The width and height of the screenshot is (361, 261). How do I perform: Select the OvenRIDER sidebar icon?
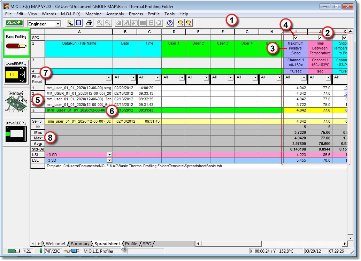click(x=16, y=72)
